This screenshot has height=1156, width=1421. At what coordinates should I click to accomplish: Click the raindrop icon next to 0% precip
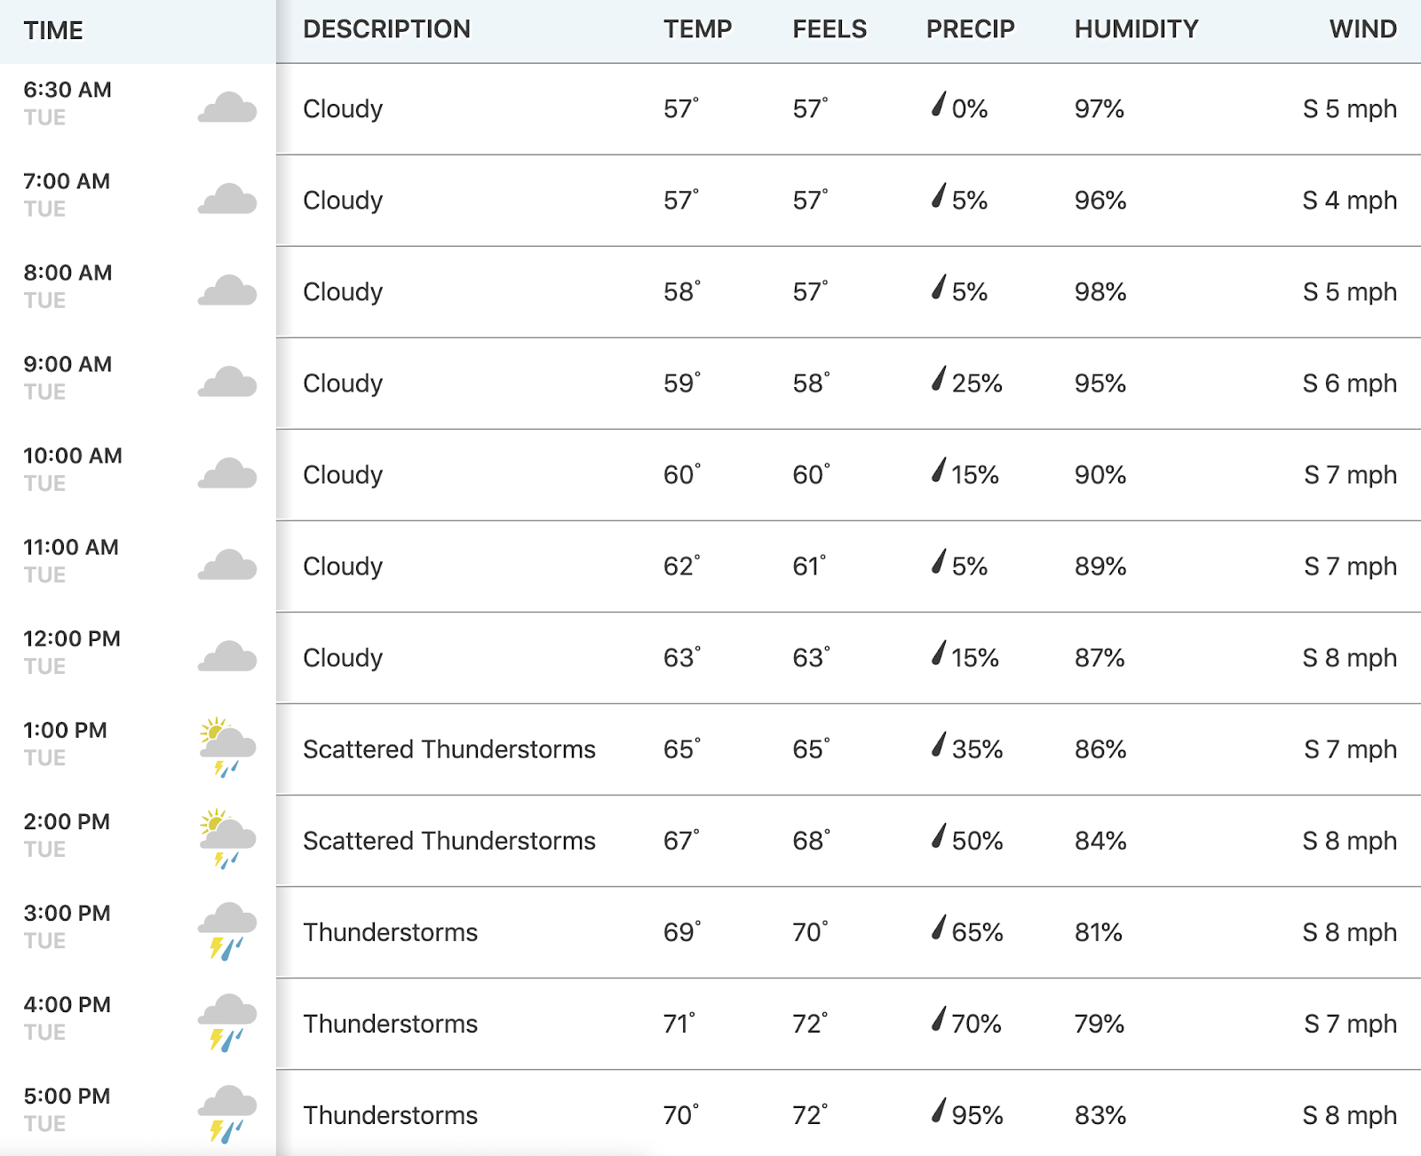[x=939, y=104]
